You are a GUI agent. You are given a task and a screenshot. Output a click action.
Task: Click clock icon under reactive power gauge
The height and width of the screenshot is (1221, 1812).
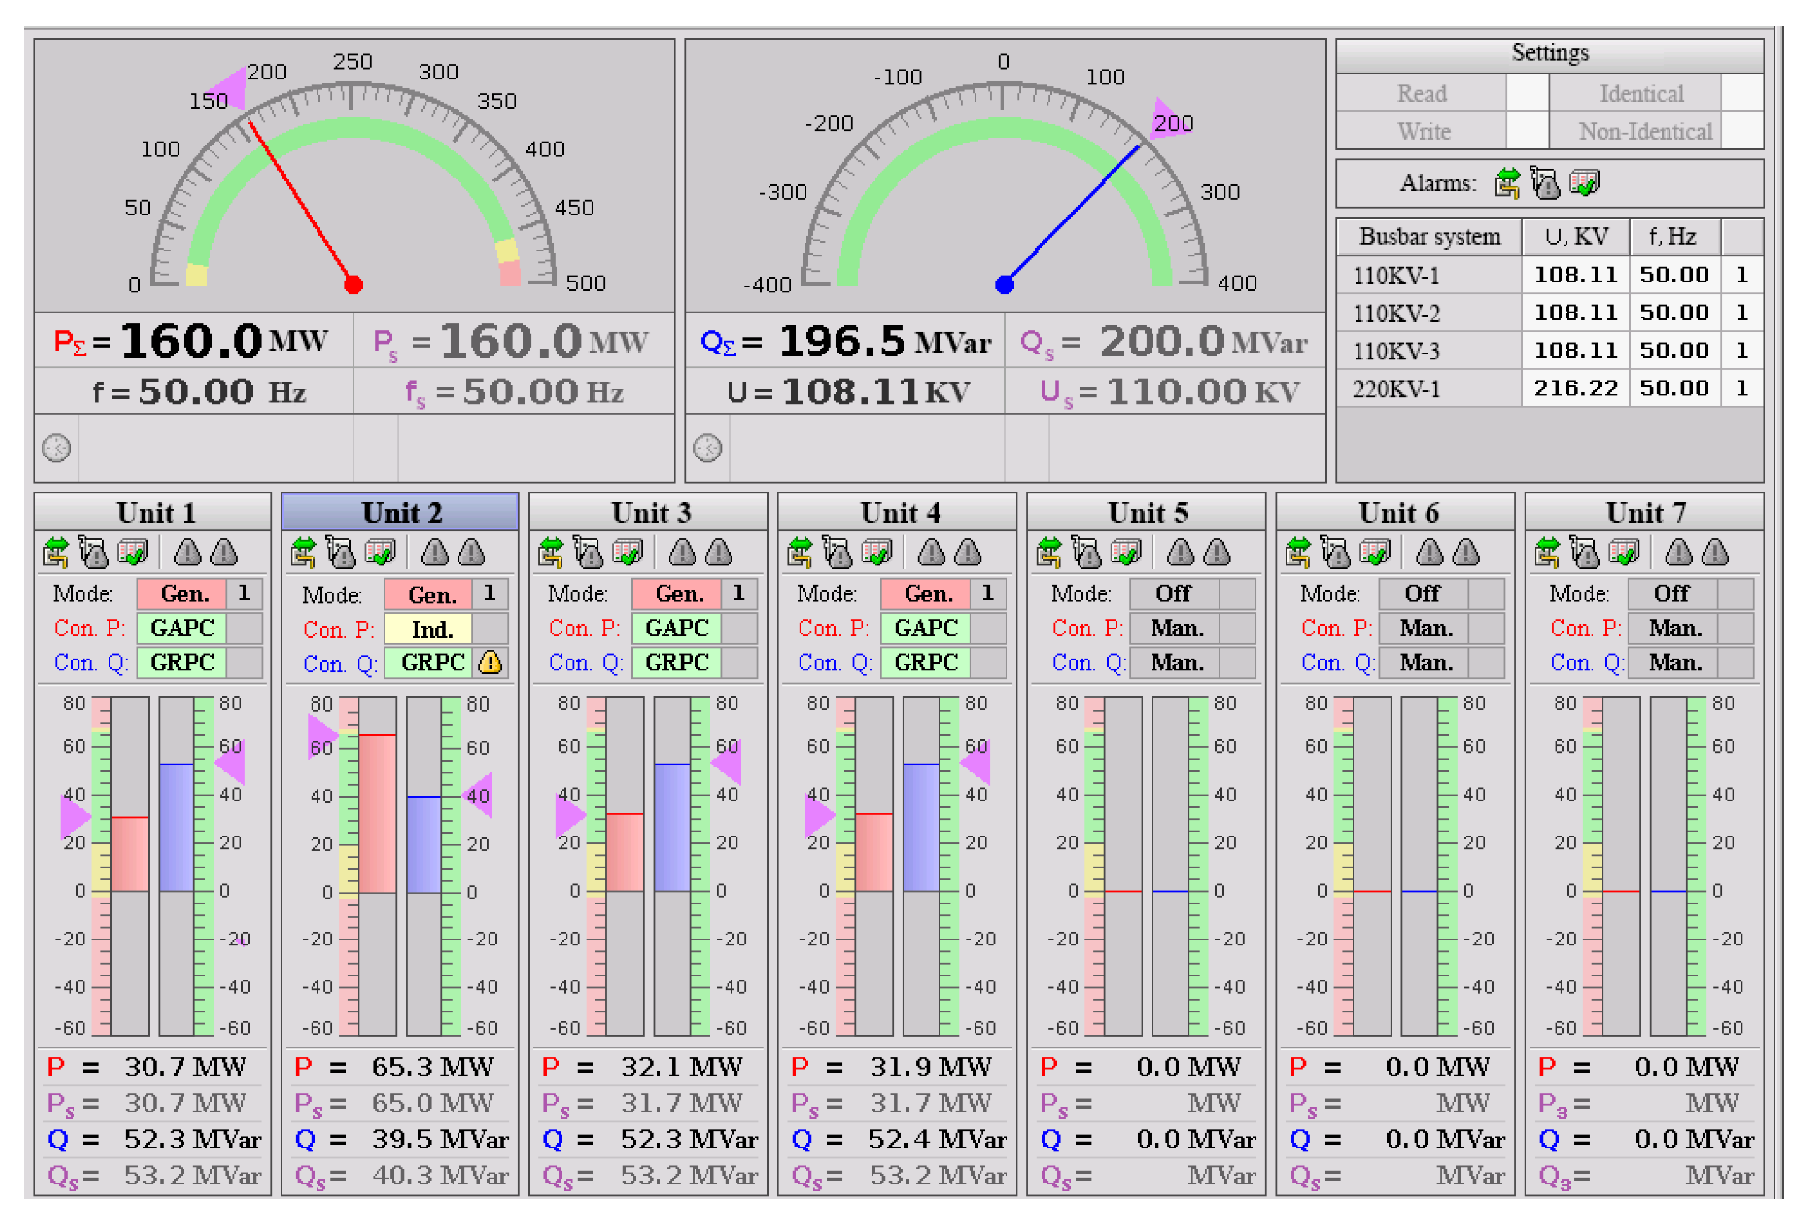pos(707,448)
